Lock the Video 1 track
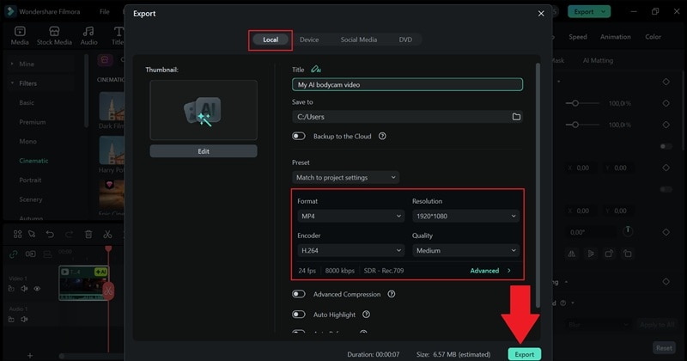Screen dimensions: 687x361 11,288
